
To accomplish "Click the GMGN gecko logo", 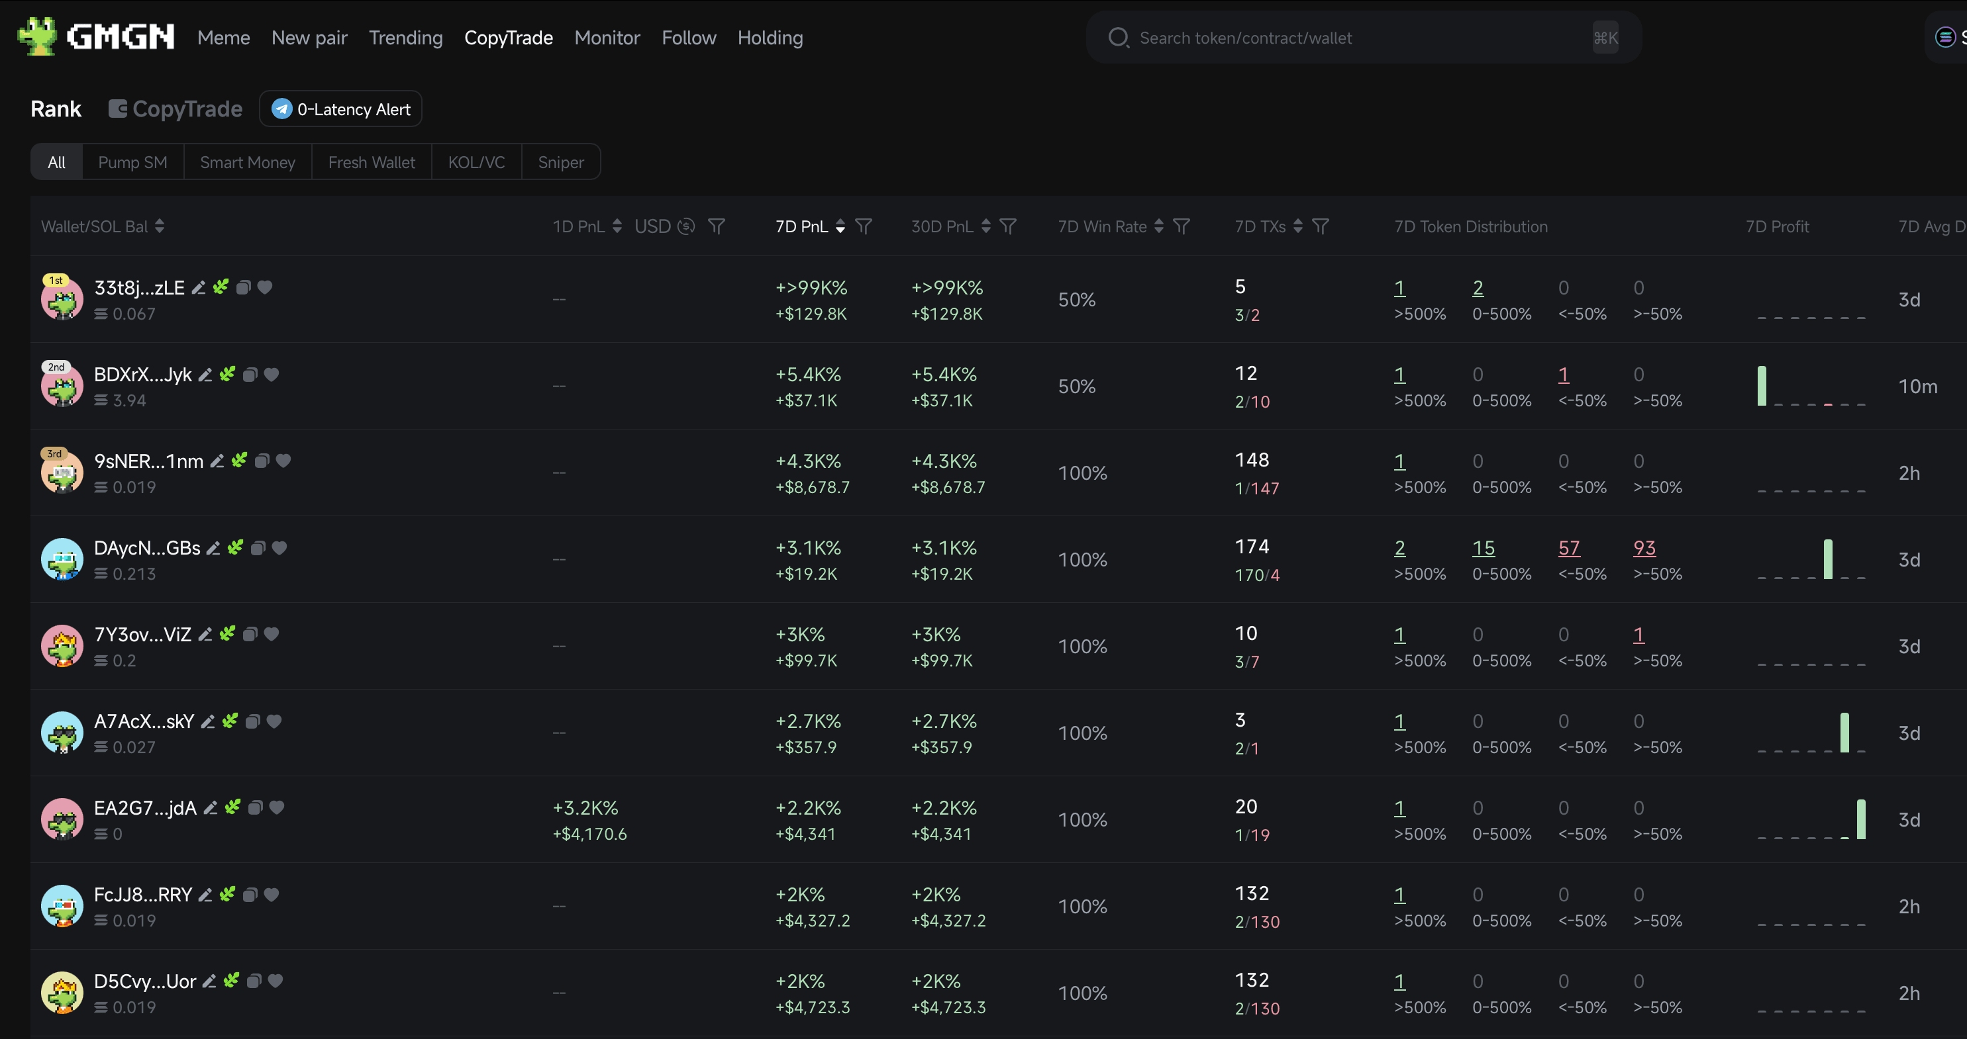I will click(37, 36).
